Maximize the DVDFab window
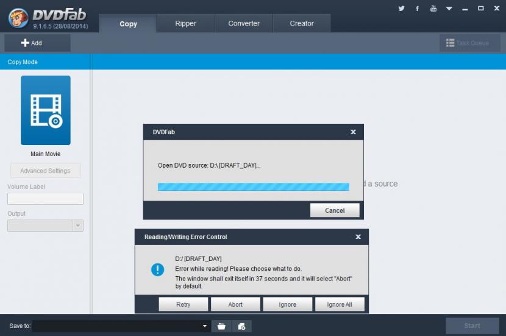This screenshot has width=506, height=336. tap(481, 9)
